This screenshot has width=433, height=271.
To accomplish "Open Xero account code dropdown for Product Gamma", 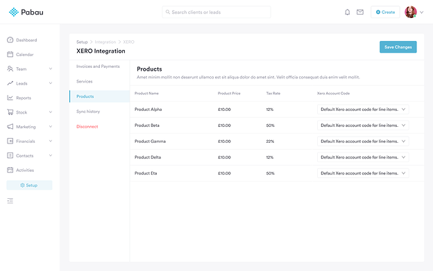I will click(363, 141).
